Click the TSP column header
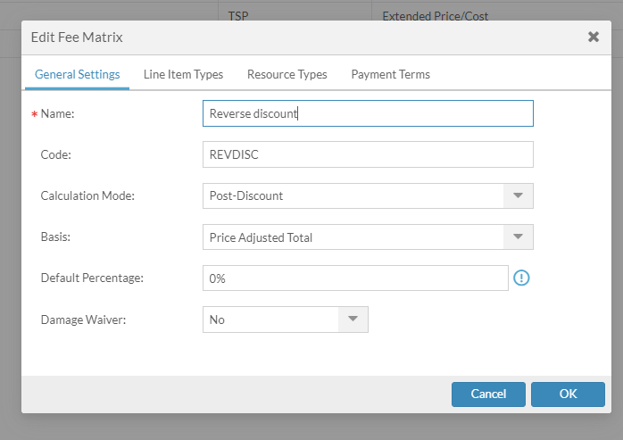Image resolution: width=623 pixels, height=440 pixels. [x=238, y=16]
